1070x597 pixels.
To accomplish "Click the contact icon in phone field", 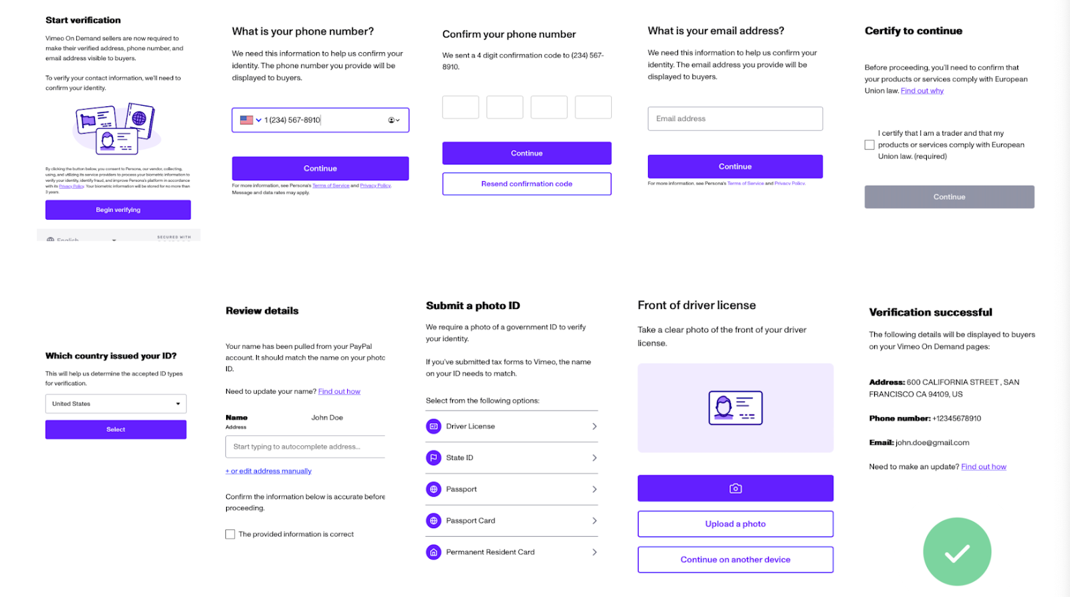I will (x=393, y=120).
